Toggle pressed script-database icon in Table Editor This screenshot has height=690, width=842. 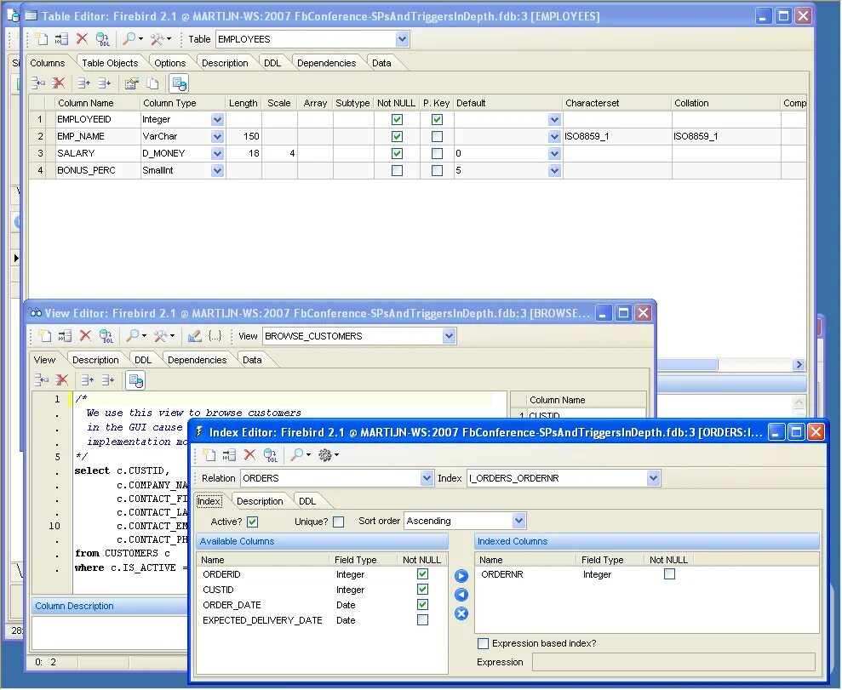[179, 83]
